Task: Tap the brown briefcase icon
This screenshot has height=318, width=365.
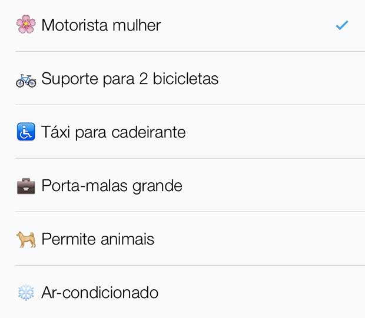Action: (x=26, y=186)
